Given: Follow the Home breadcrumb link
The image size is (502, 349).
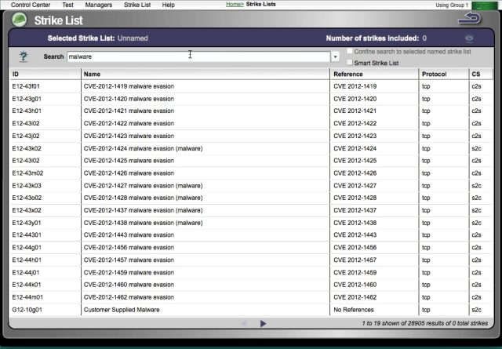Looking at the screenshot, I should click(x=235, y=4).
